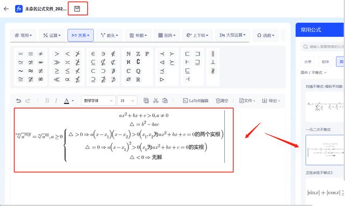This screenshot has height=206, width=345.
Task: Click the font color A icon
Action: [x=66, y=101]
